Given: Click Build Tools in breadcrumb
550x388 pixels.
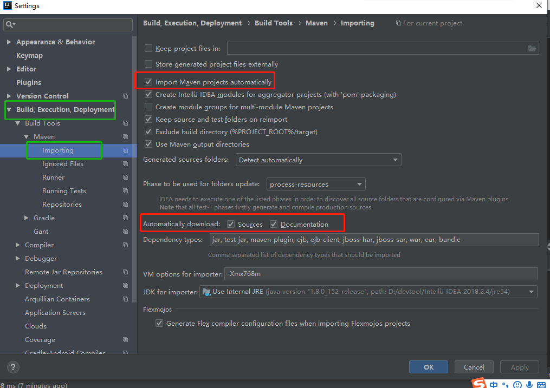Looking at the screenshot, I should [274, 23].
